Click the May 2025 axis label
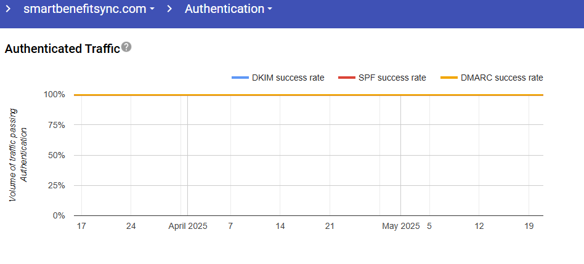 coord(400,226)
